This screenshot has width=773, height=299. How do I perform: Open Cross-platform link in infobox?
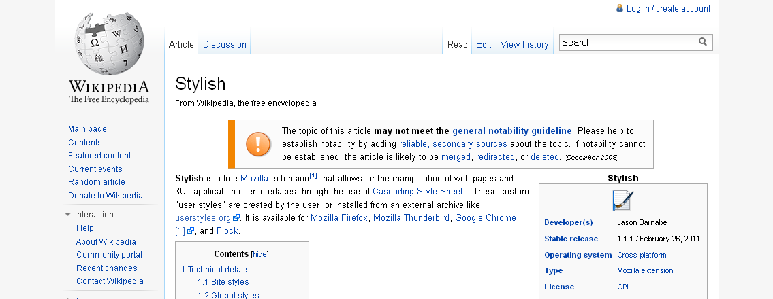point(642,255)
